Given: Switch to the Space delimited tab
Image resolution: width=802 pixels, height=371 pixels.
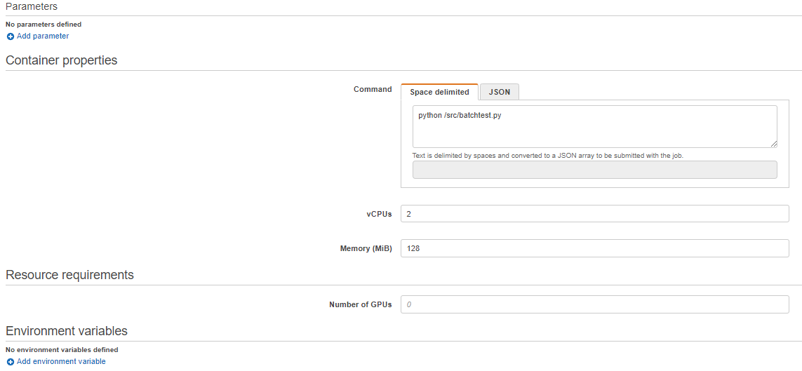Looking at the screenshot, I should (439, 92).
